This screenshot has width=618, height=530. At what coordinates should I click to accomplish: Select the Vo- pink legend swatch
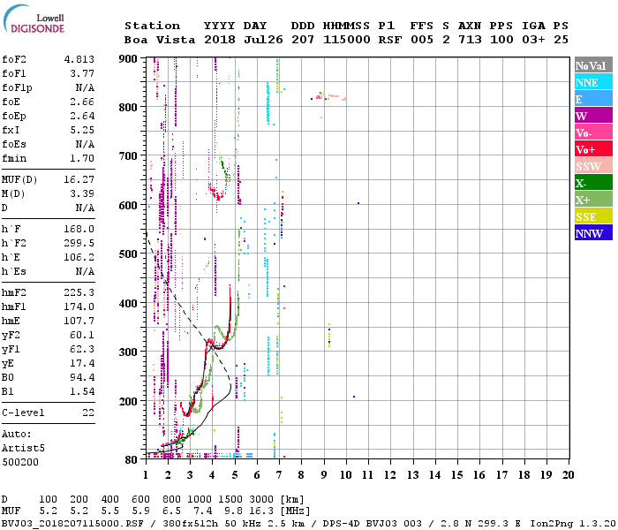point(593,132)
